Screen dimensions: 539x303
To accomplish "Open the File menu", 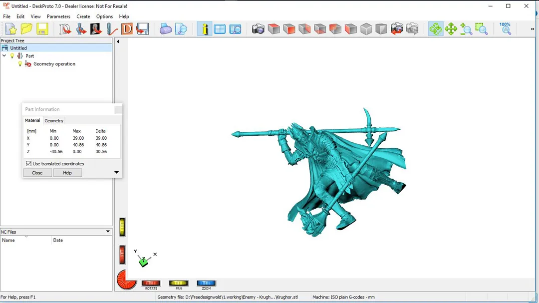I will point(6,16).
